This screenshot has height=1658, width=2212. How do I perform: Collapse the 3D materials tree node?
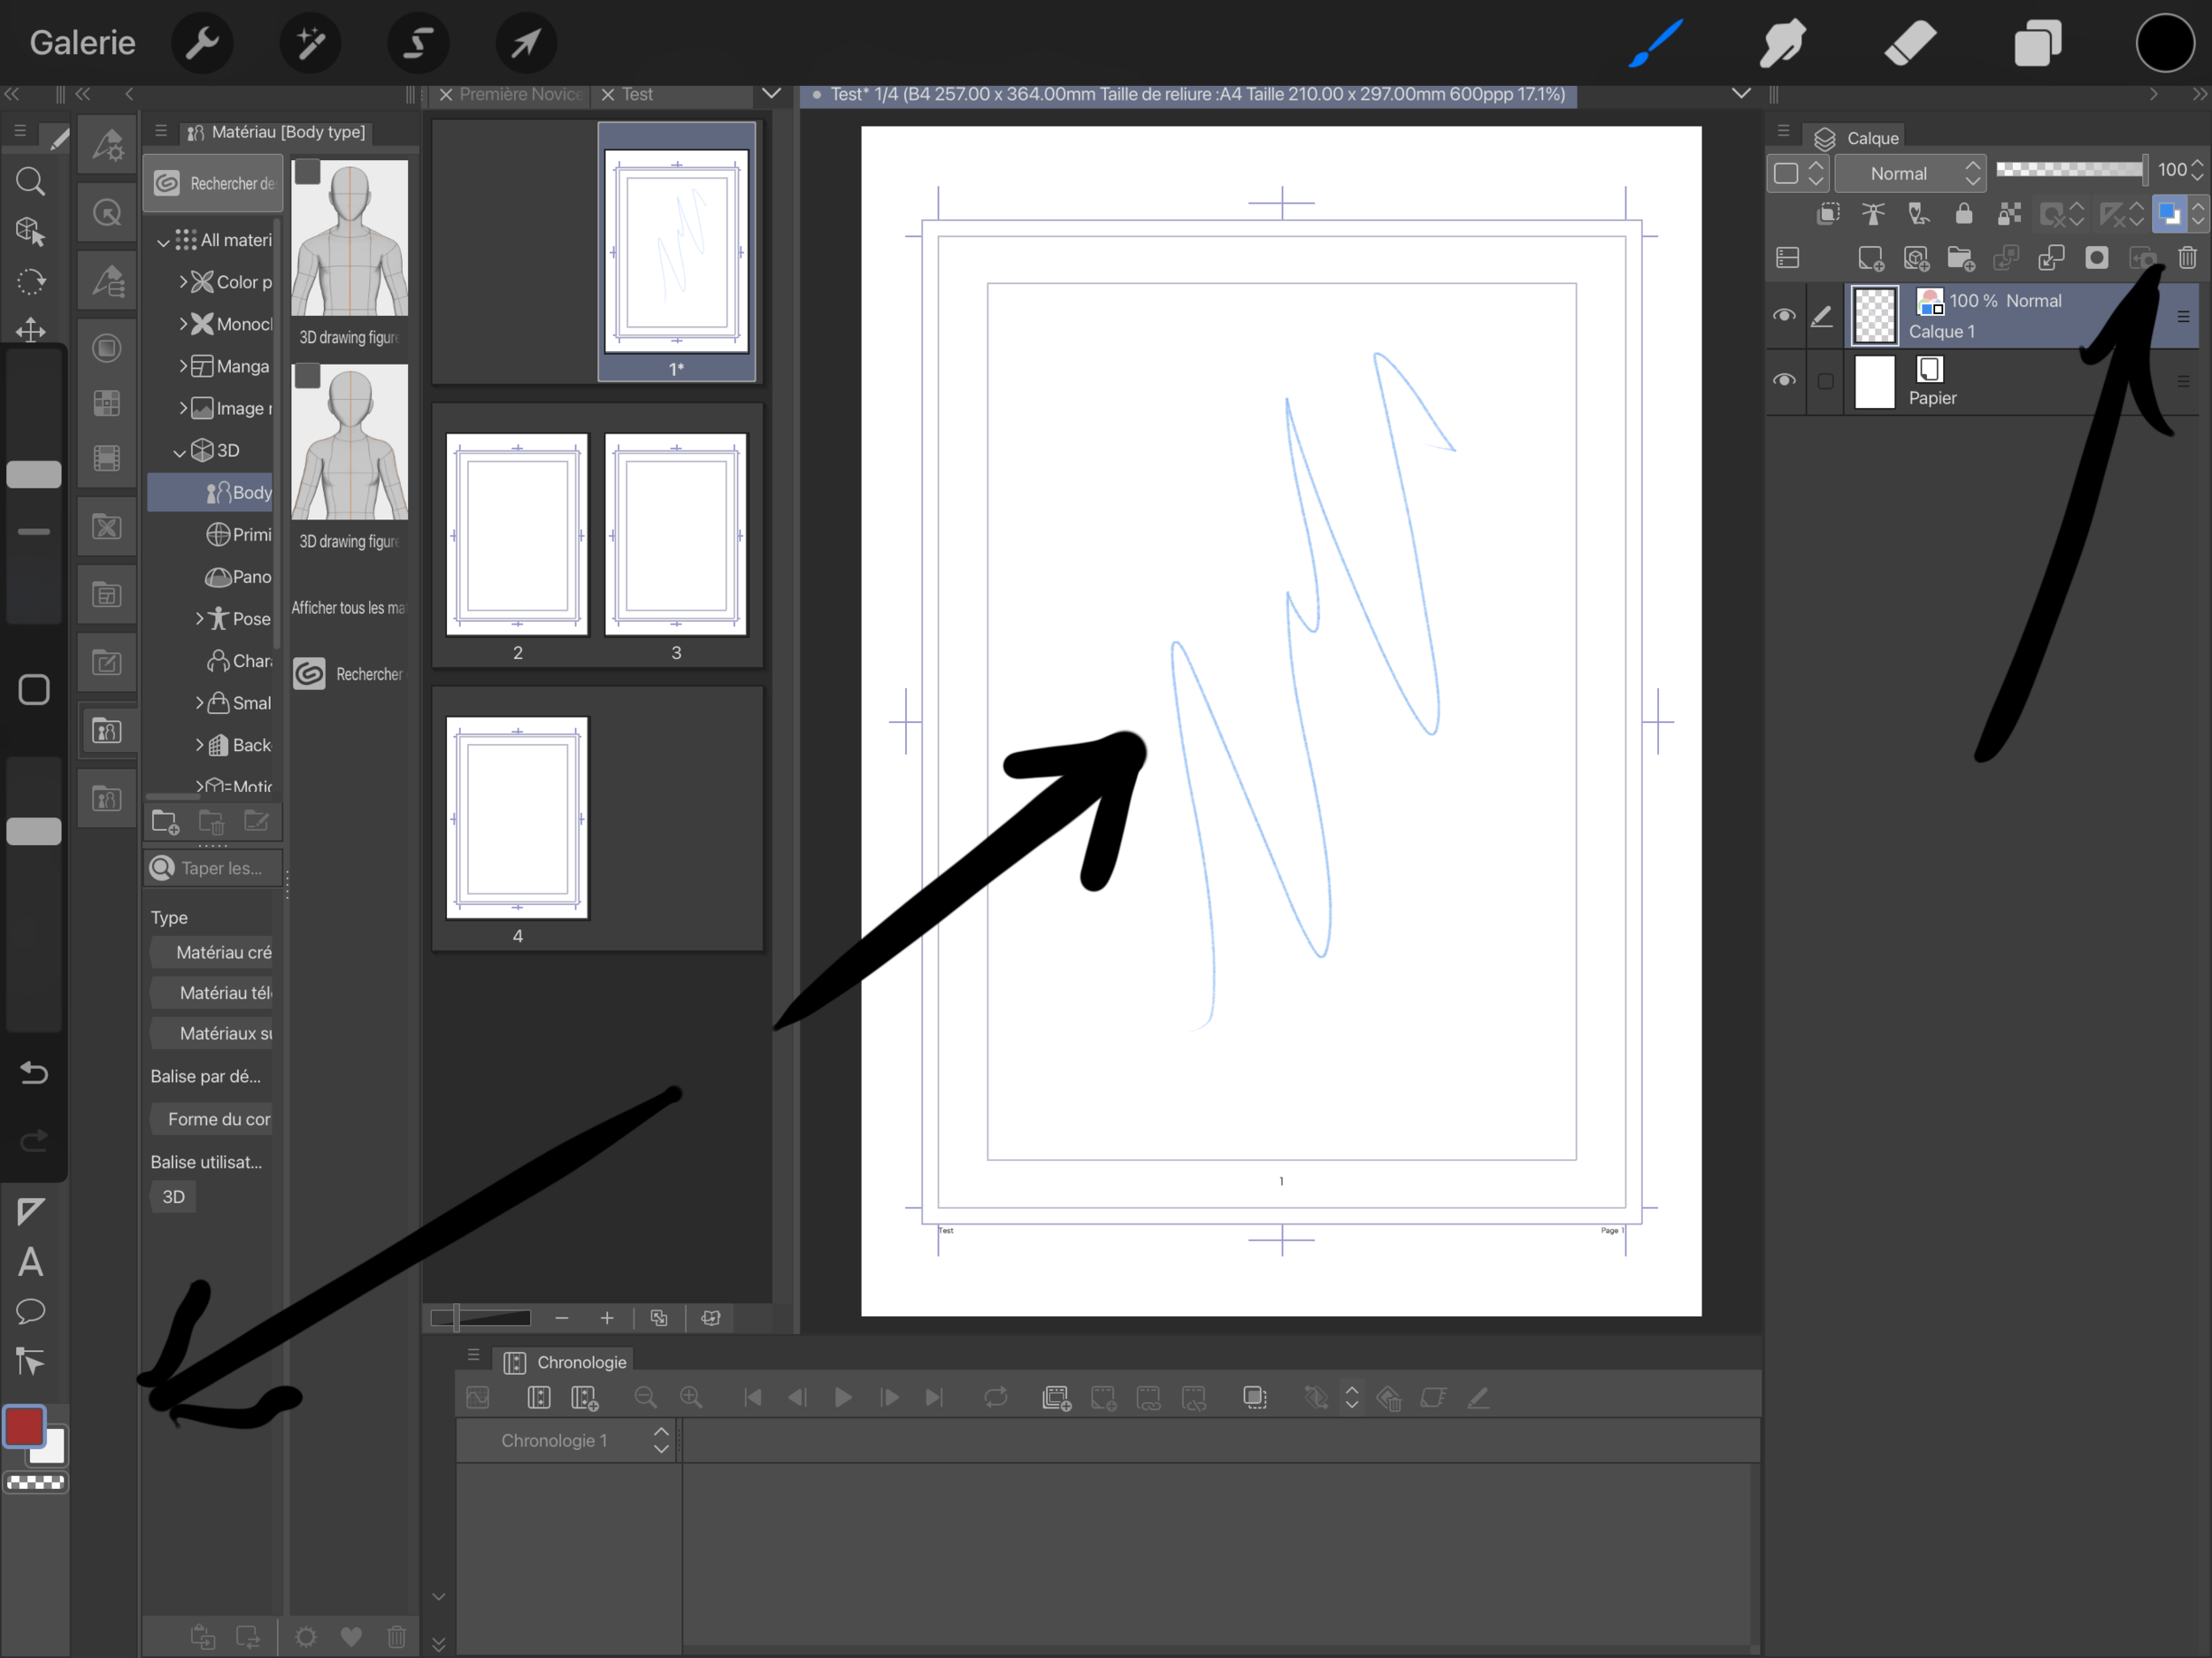[x=180, y=452]
